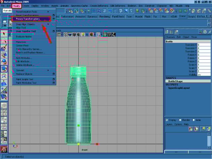This screenshot has width=212, height=159.
Task: Click the wireframe cube icon in viewport toolbar
Action: coord(65,34)
